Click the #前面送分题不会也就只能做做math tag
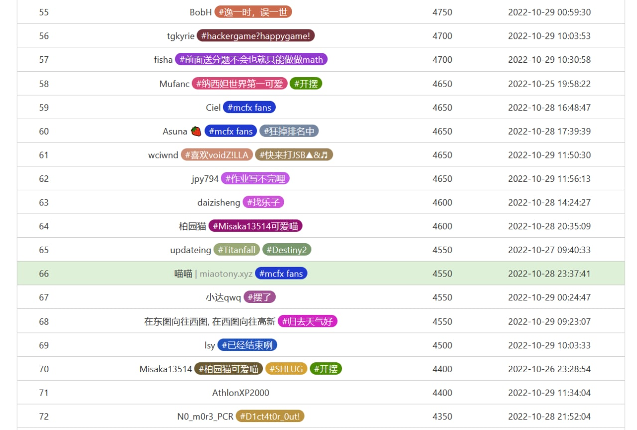The image size is (637, 430). 251,60
